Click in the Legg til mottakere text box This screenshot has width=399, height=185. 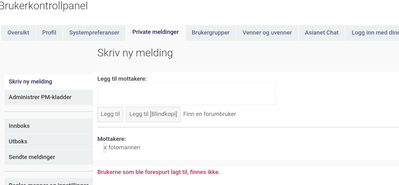[187, 94]
